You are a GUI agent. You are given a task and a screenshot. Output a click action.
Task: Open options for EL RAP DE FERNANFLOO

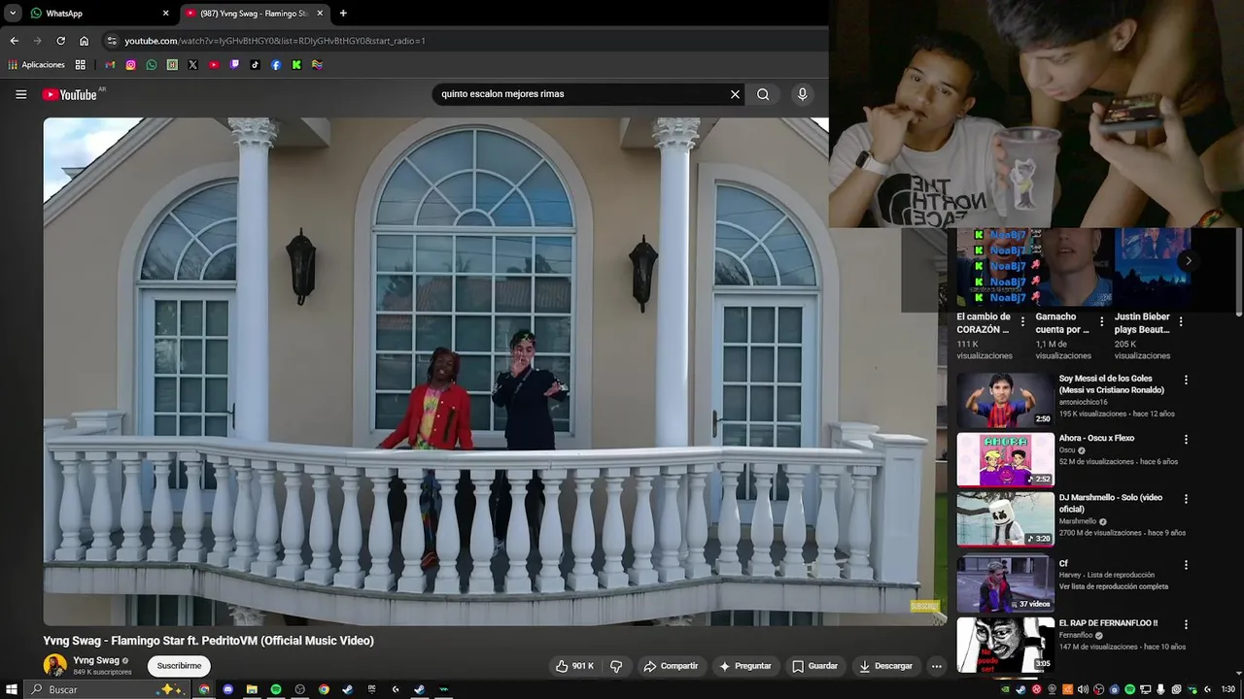coord(1186,624)
